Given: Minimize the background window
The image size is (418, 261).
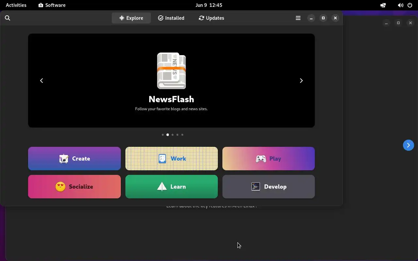Looking at the screenshot, I should click(x=386, y=23).
